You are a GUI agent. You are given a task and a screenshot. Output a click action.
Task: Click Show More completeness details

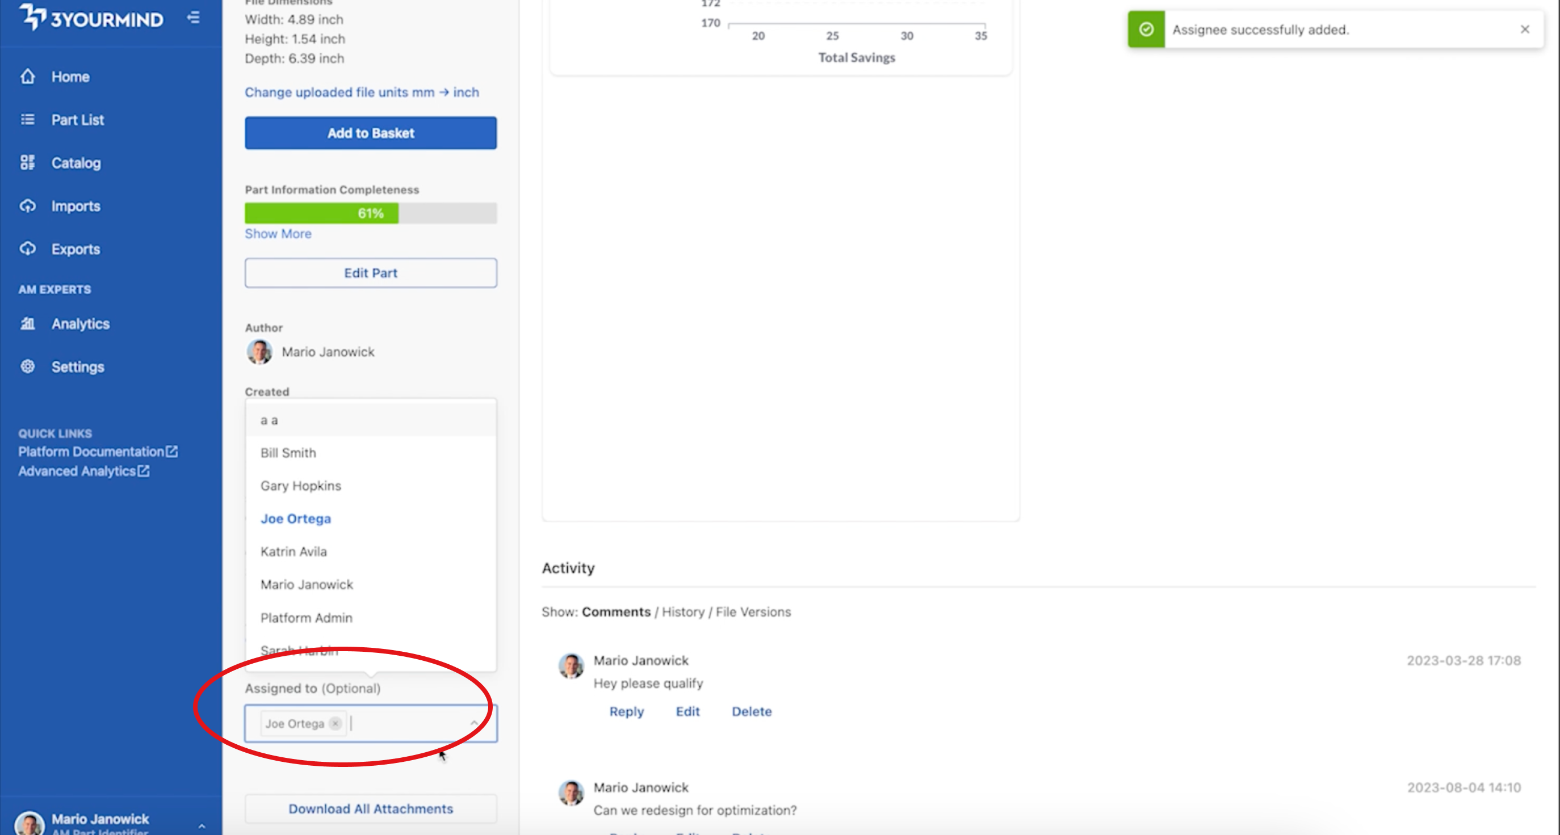coord(278,234)
